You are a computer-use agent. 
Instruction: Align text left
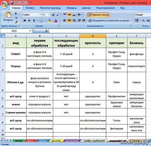(x=65, y=21)
